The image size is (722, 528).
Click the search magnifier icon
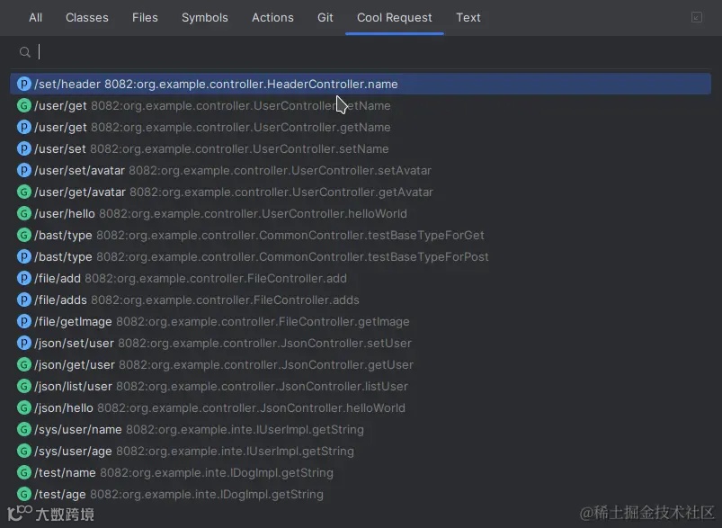[25, 52]
